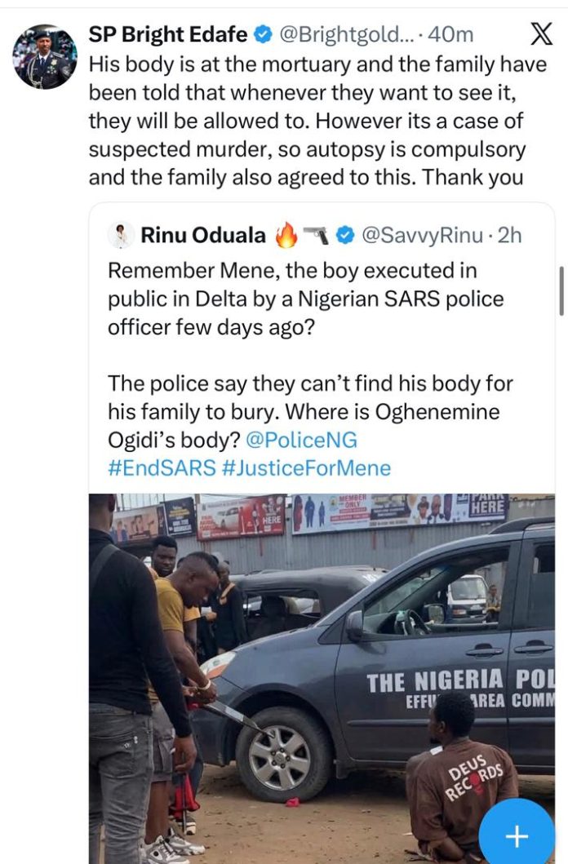The image size is (568, 864).
Task: Open the #EndSARS hashtag
Action: 162,467
